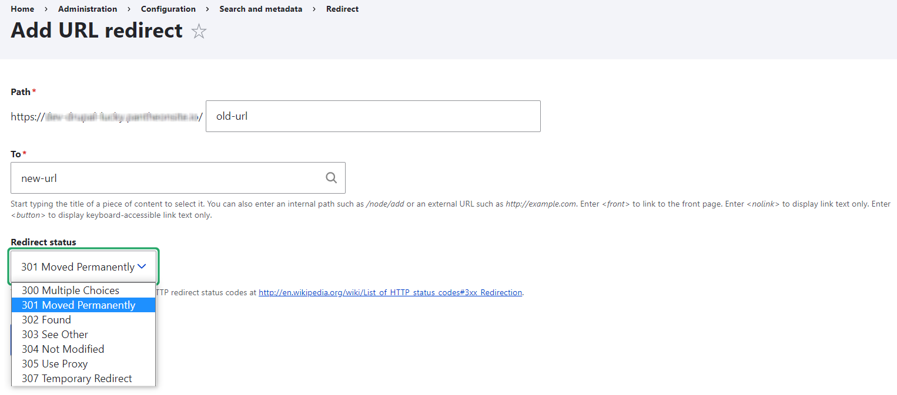
Task: Click the chevron arrow on Redirect status
Action: pos(142,267)
